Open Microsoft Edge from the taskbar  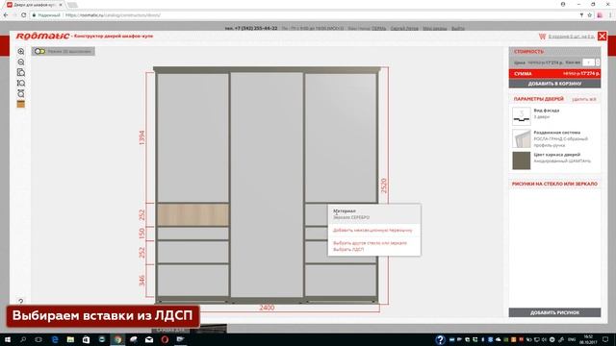55,339
